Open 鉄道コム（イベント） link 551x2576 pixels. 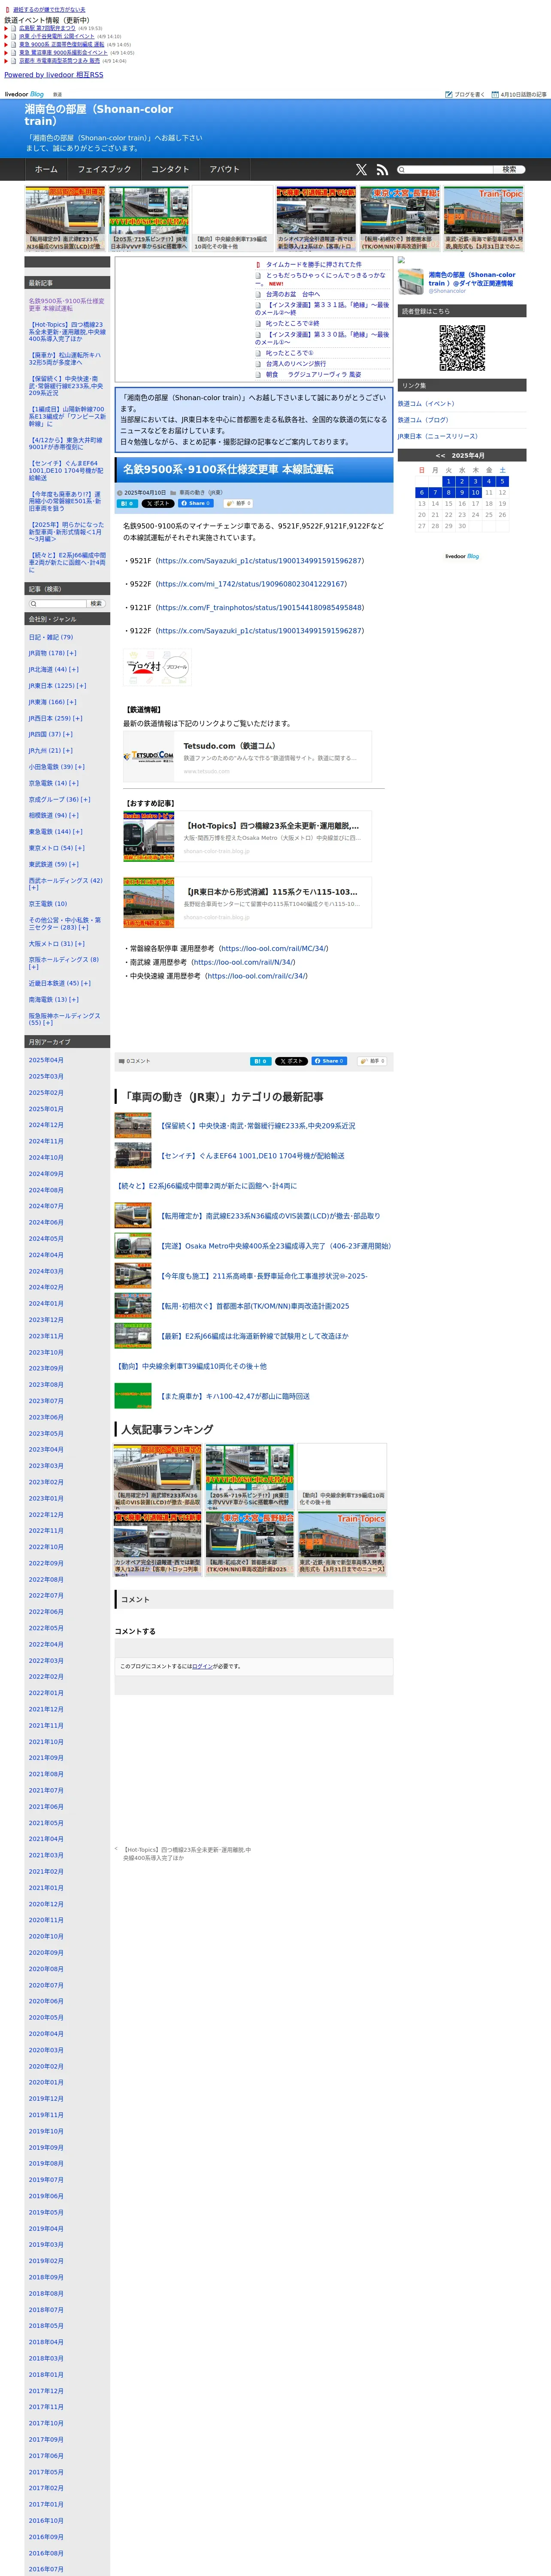pos(426,404)
